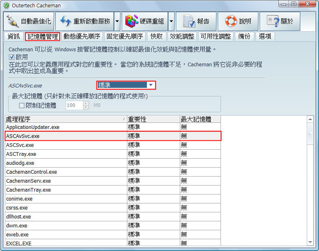Click the Cacheman app icon in title bar
Image resolution: width=319 pixels, height=251 pixels.
(x=6, y=5)
